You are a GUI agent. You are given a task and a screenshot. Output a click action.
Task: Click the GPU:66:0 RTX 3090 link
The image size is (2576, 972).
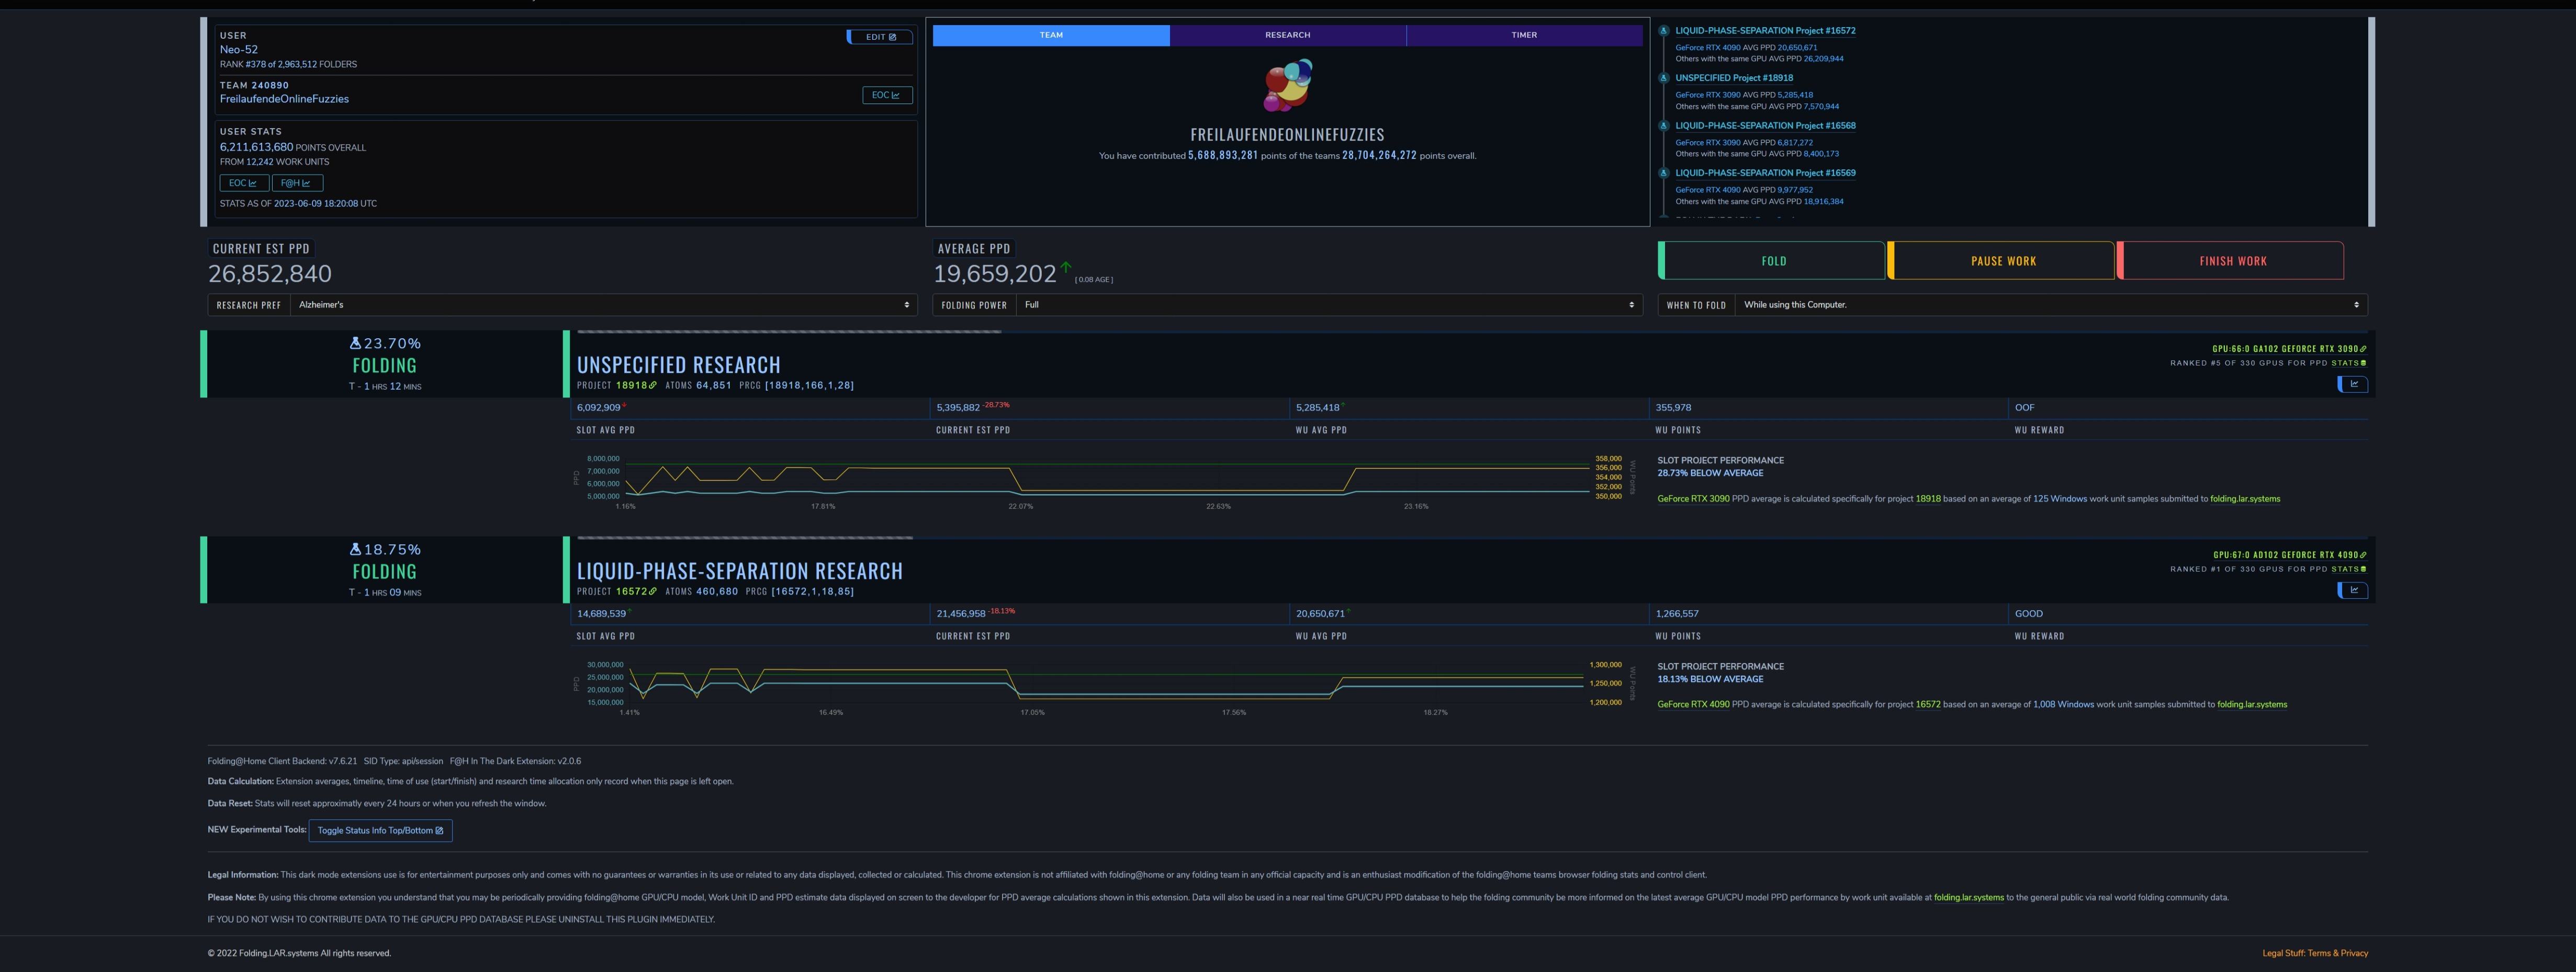pos(2289,349)
